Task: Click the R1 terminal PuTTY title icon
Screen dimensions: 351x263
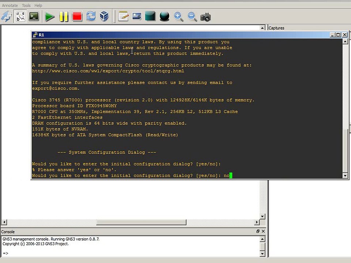Action: click(x=35, y=35)
